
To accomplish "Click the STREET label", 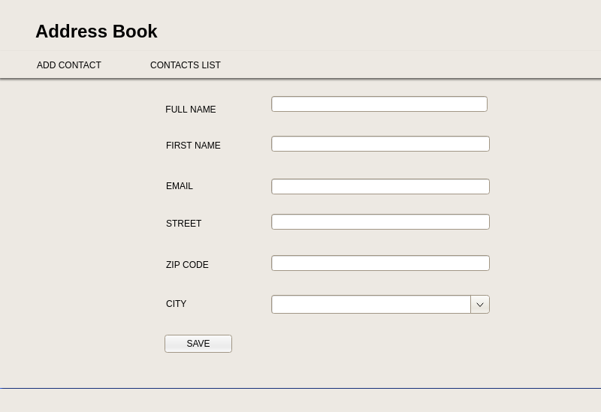I will (x=183, y=224).
